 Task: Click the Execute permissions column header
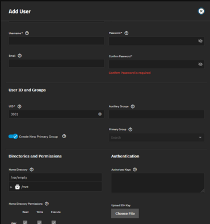tap(56, 212)
